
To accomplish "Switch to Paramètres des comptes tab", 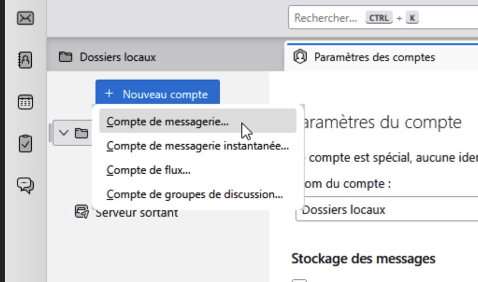I will [374, 57].
